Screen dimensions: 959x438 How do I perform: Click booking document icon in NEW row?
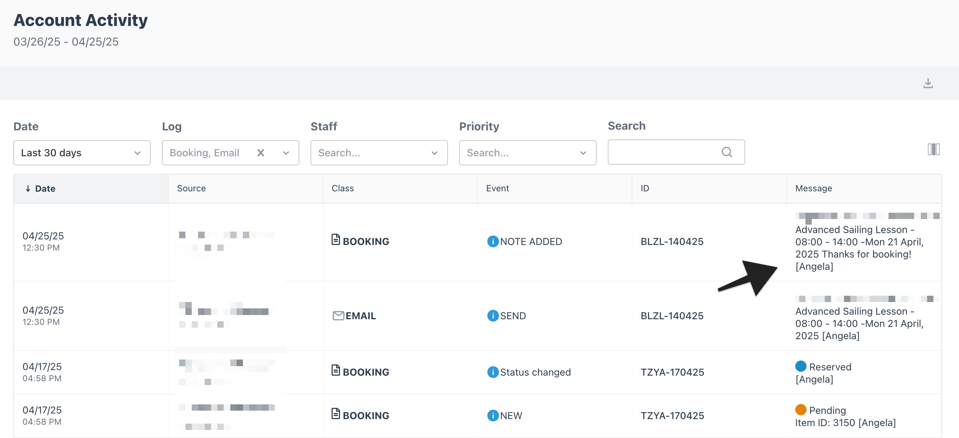tap(335, 413)
